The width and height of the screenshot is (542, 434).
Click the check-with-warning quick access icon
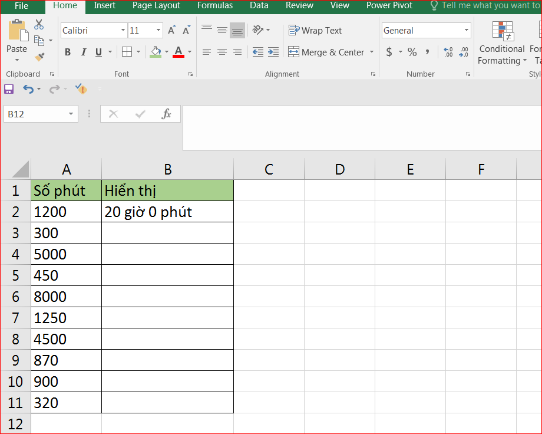tap(81, 89)
